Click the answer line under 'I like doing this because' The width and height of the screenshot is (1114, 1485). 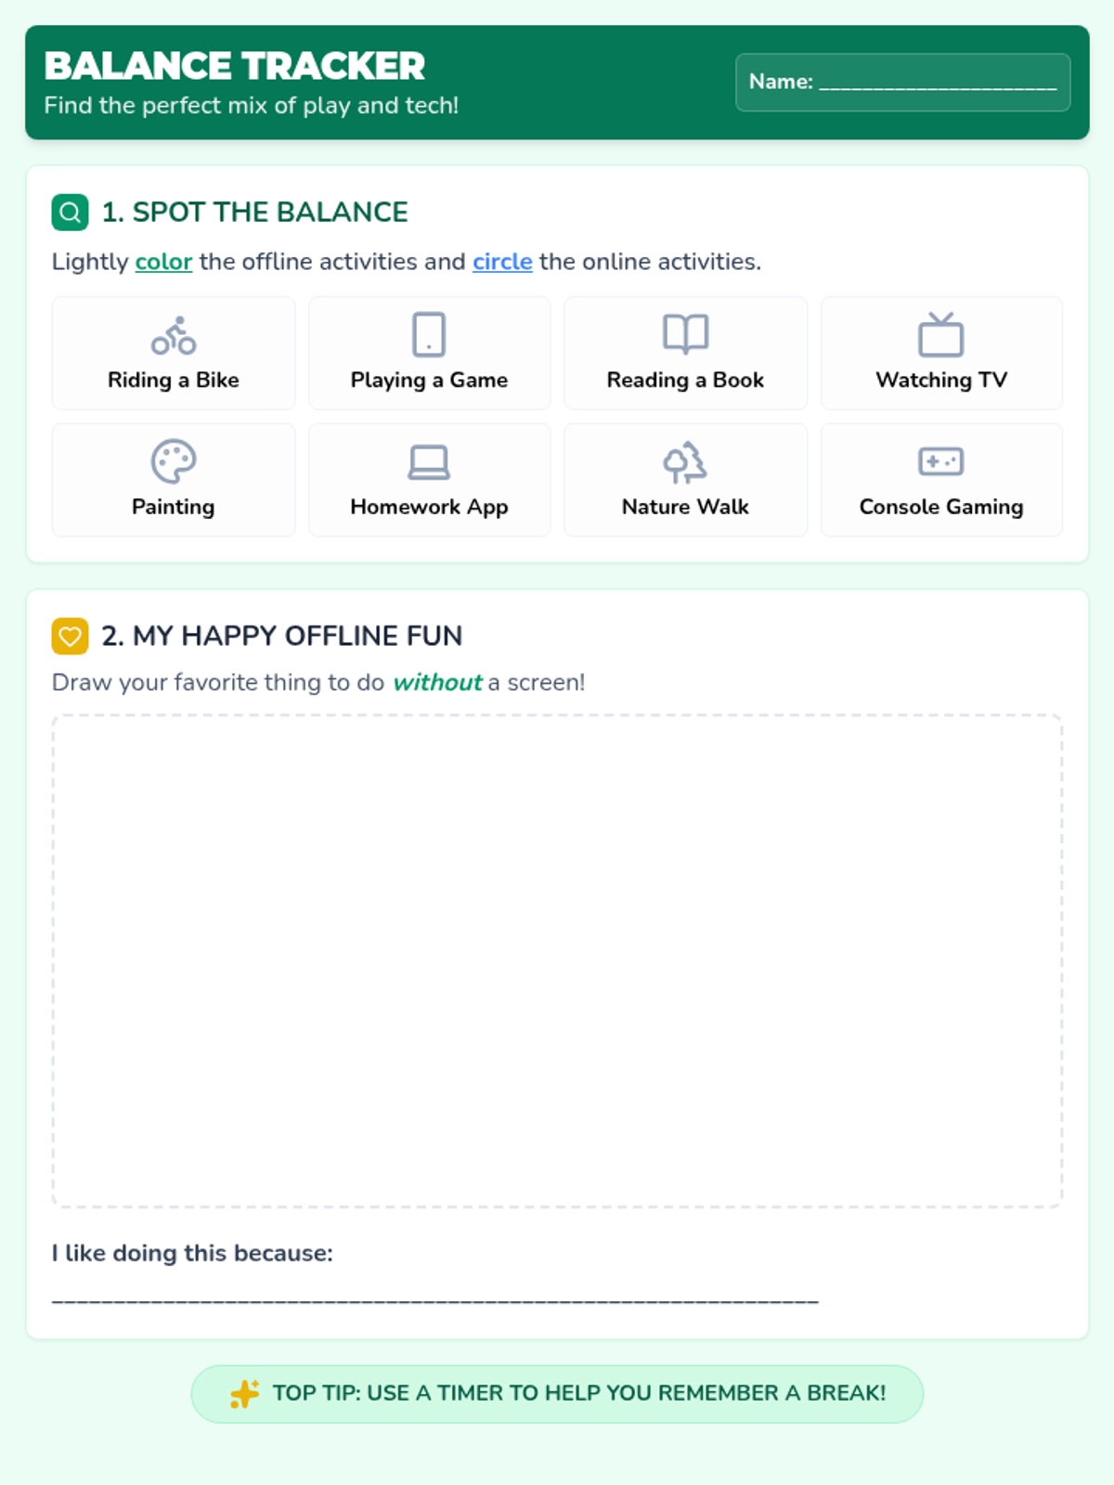[x=434, y=1299]
